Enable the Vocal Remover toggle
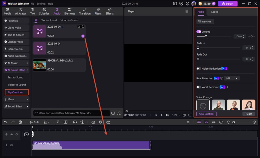Image resolution: width=260 pixels, height=158 pixels. [x=199, y=87]
